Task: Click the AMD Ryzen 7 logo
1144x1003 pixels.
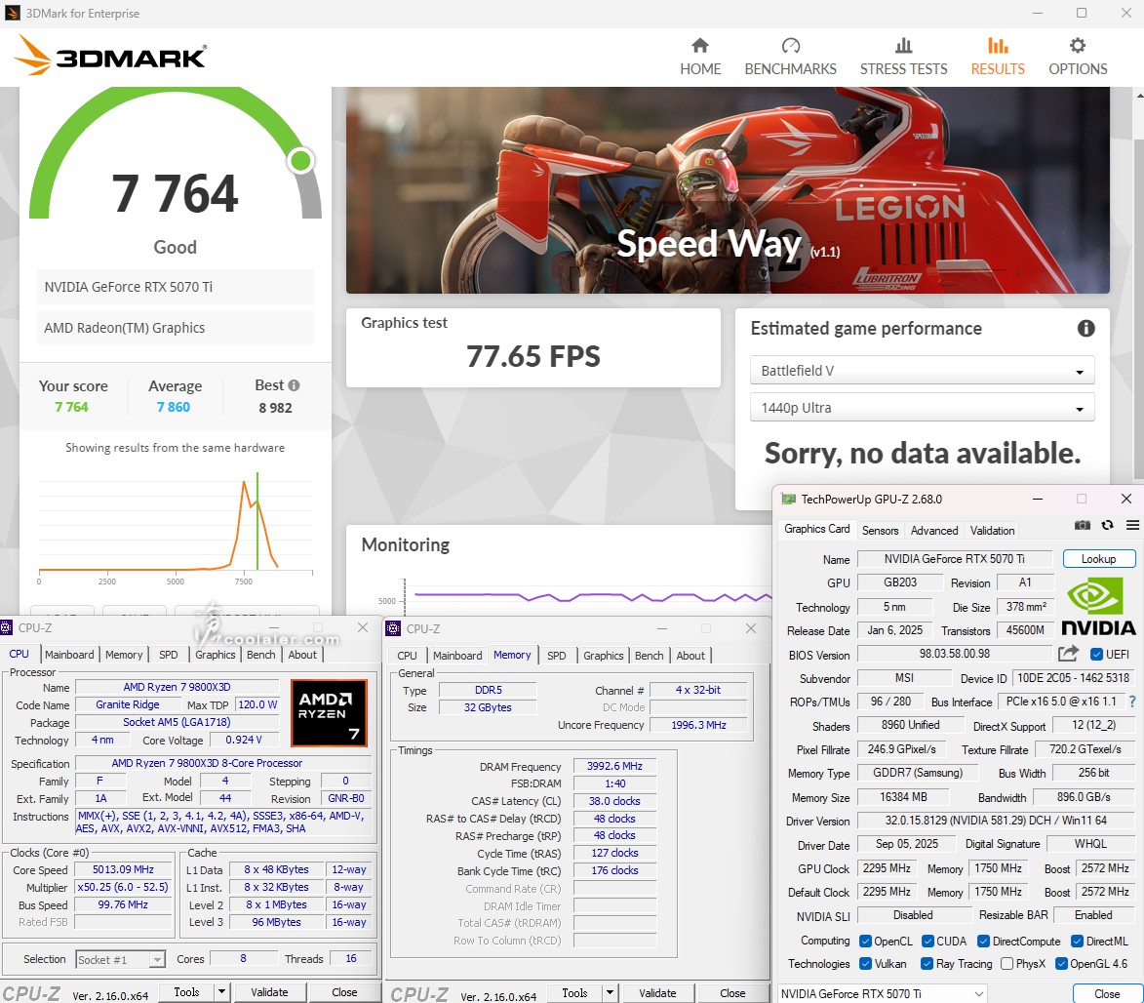Action: (329, 712)
